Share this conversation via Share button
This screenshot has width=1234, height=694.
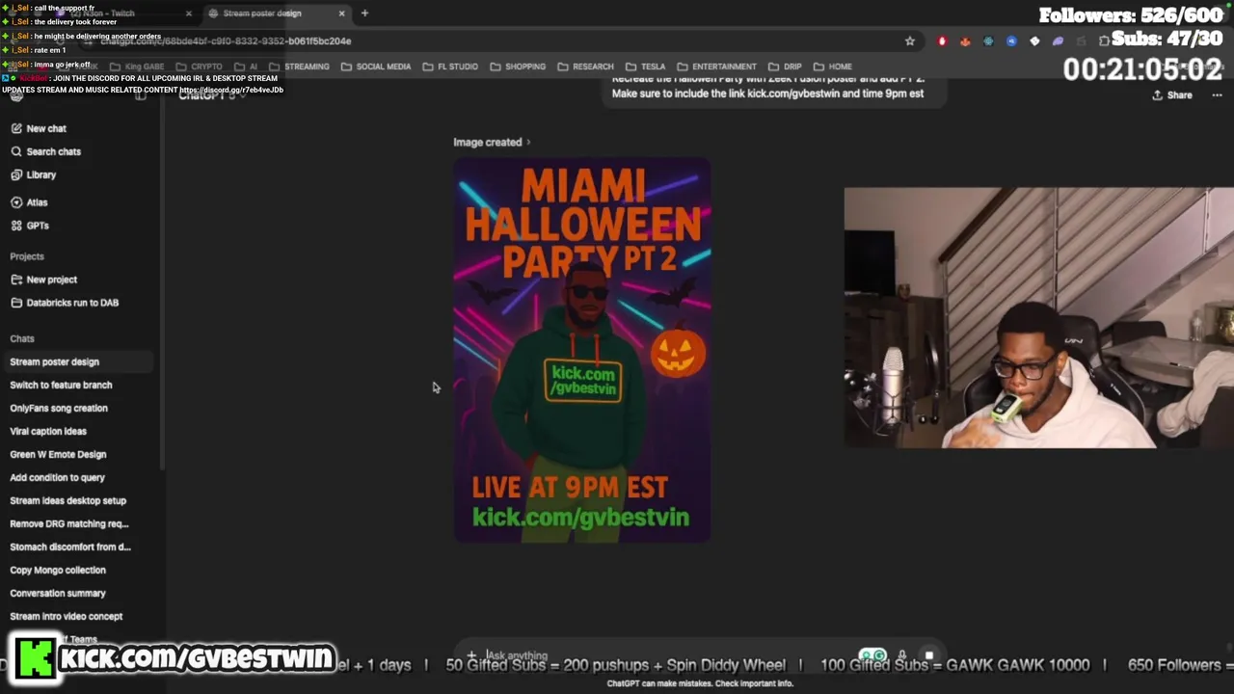1172,95
